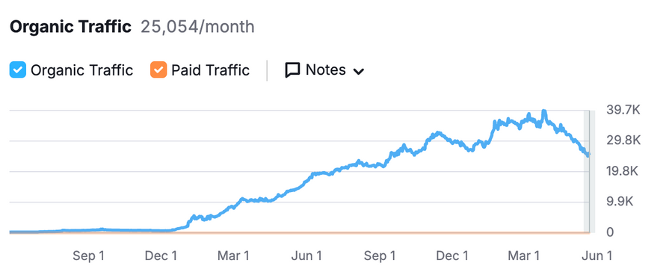Uncheck the Organic Traffic checkbox

[x=18, y=70]
